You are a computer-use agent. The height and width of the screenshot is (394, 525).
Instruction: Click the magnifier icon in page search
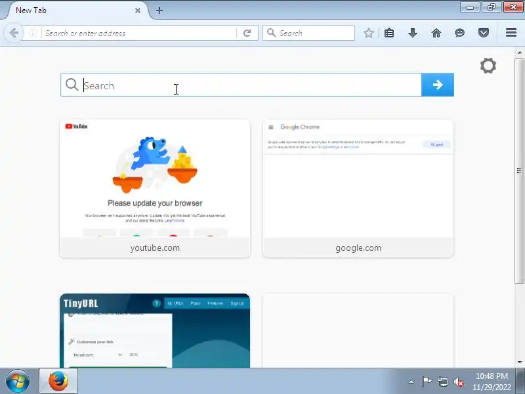coord(72,85)
